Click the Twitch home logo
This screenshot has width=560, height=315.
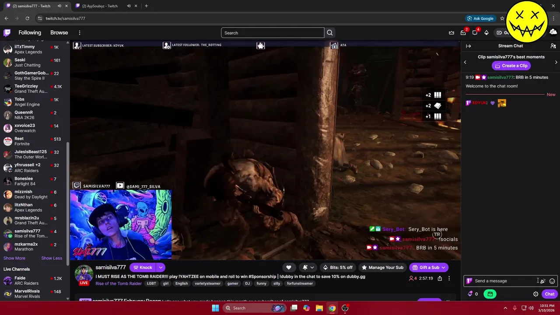click(7, 33)
